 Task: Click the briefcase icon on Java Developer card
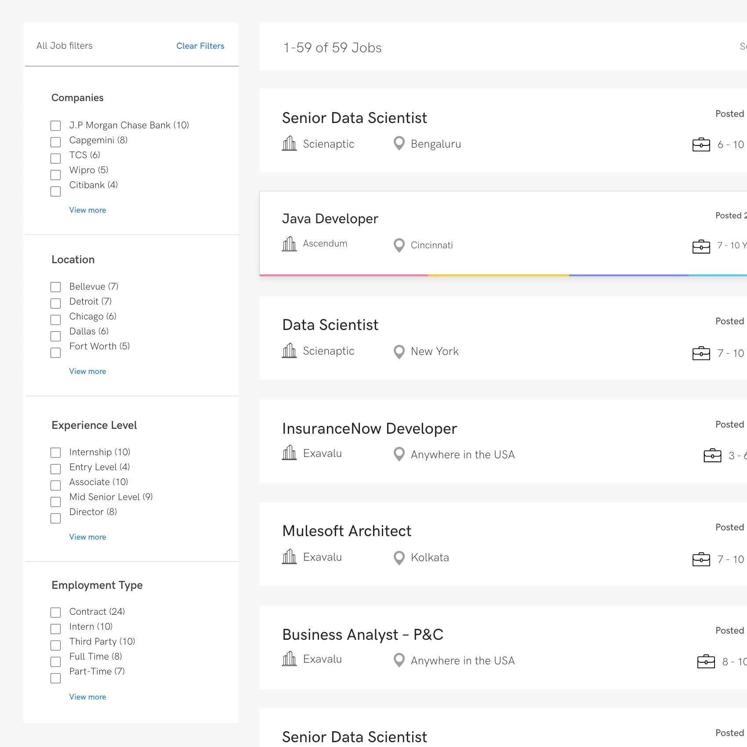tap(700, 246)
